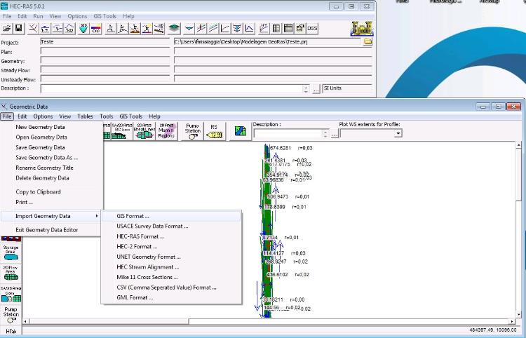Click ellipsis button beside Geometric Data Description

[334, 135]
